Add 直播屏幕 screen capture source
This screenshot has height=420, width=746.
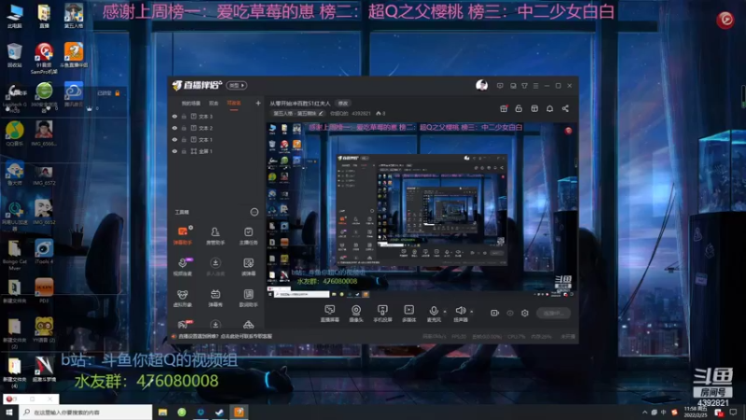[330, 314]
